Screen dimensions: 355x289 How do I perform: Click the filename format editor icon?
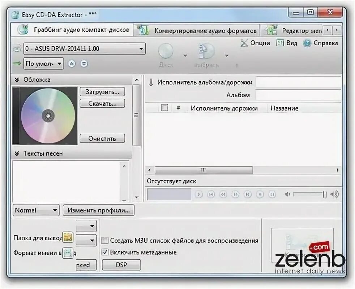point(68,253)
